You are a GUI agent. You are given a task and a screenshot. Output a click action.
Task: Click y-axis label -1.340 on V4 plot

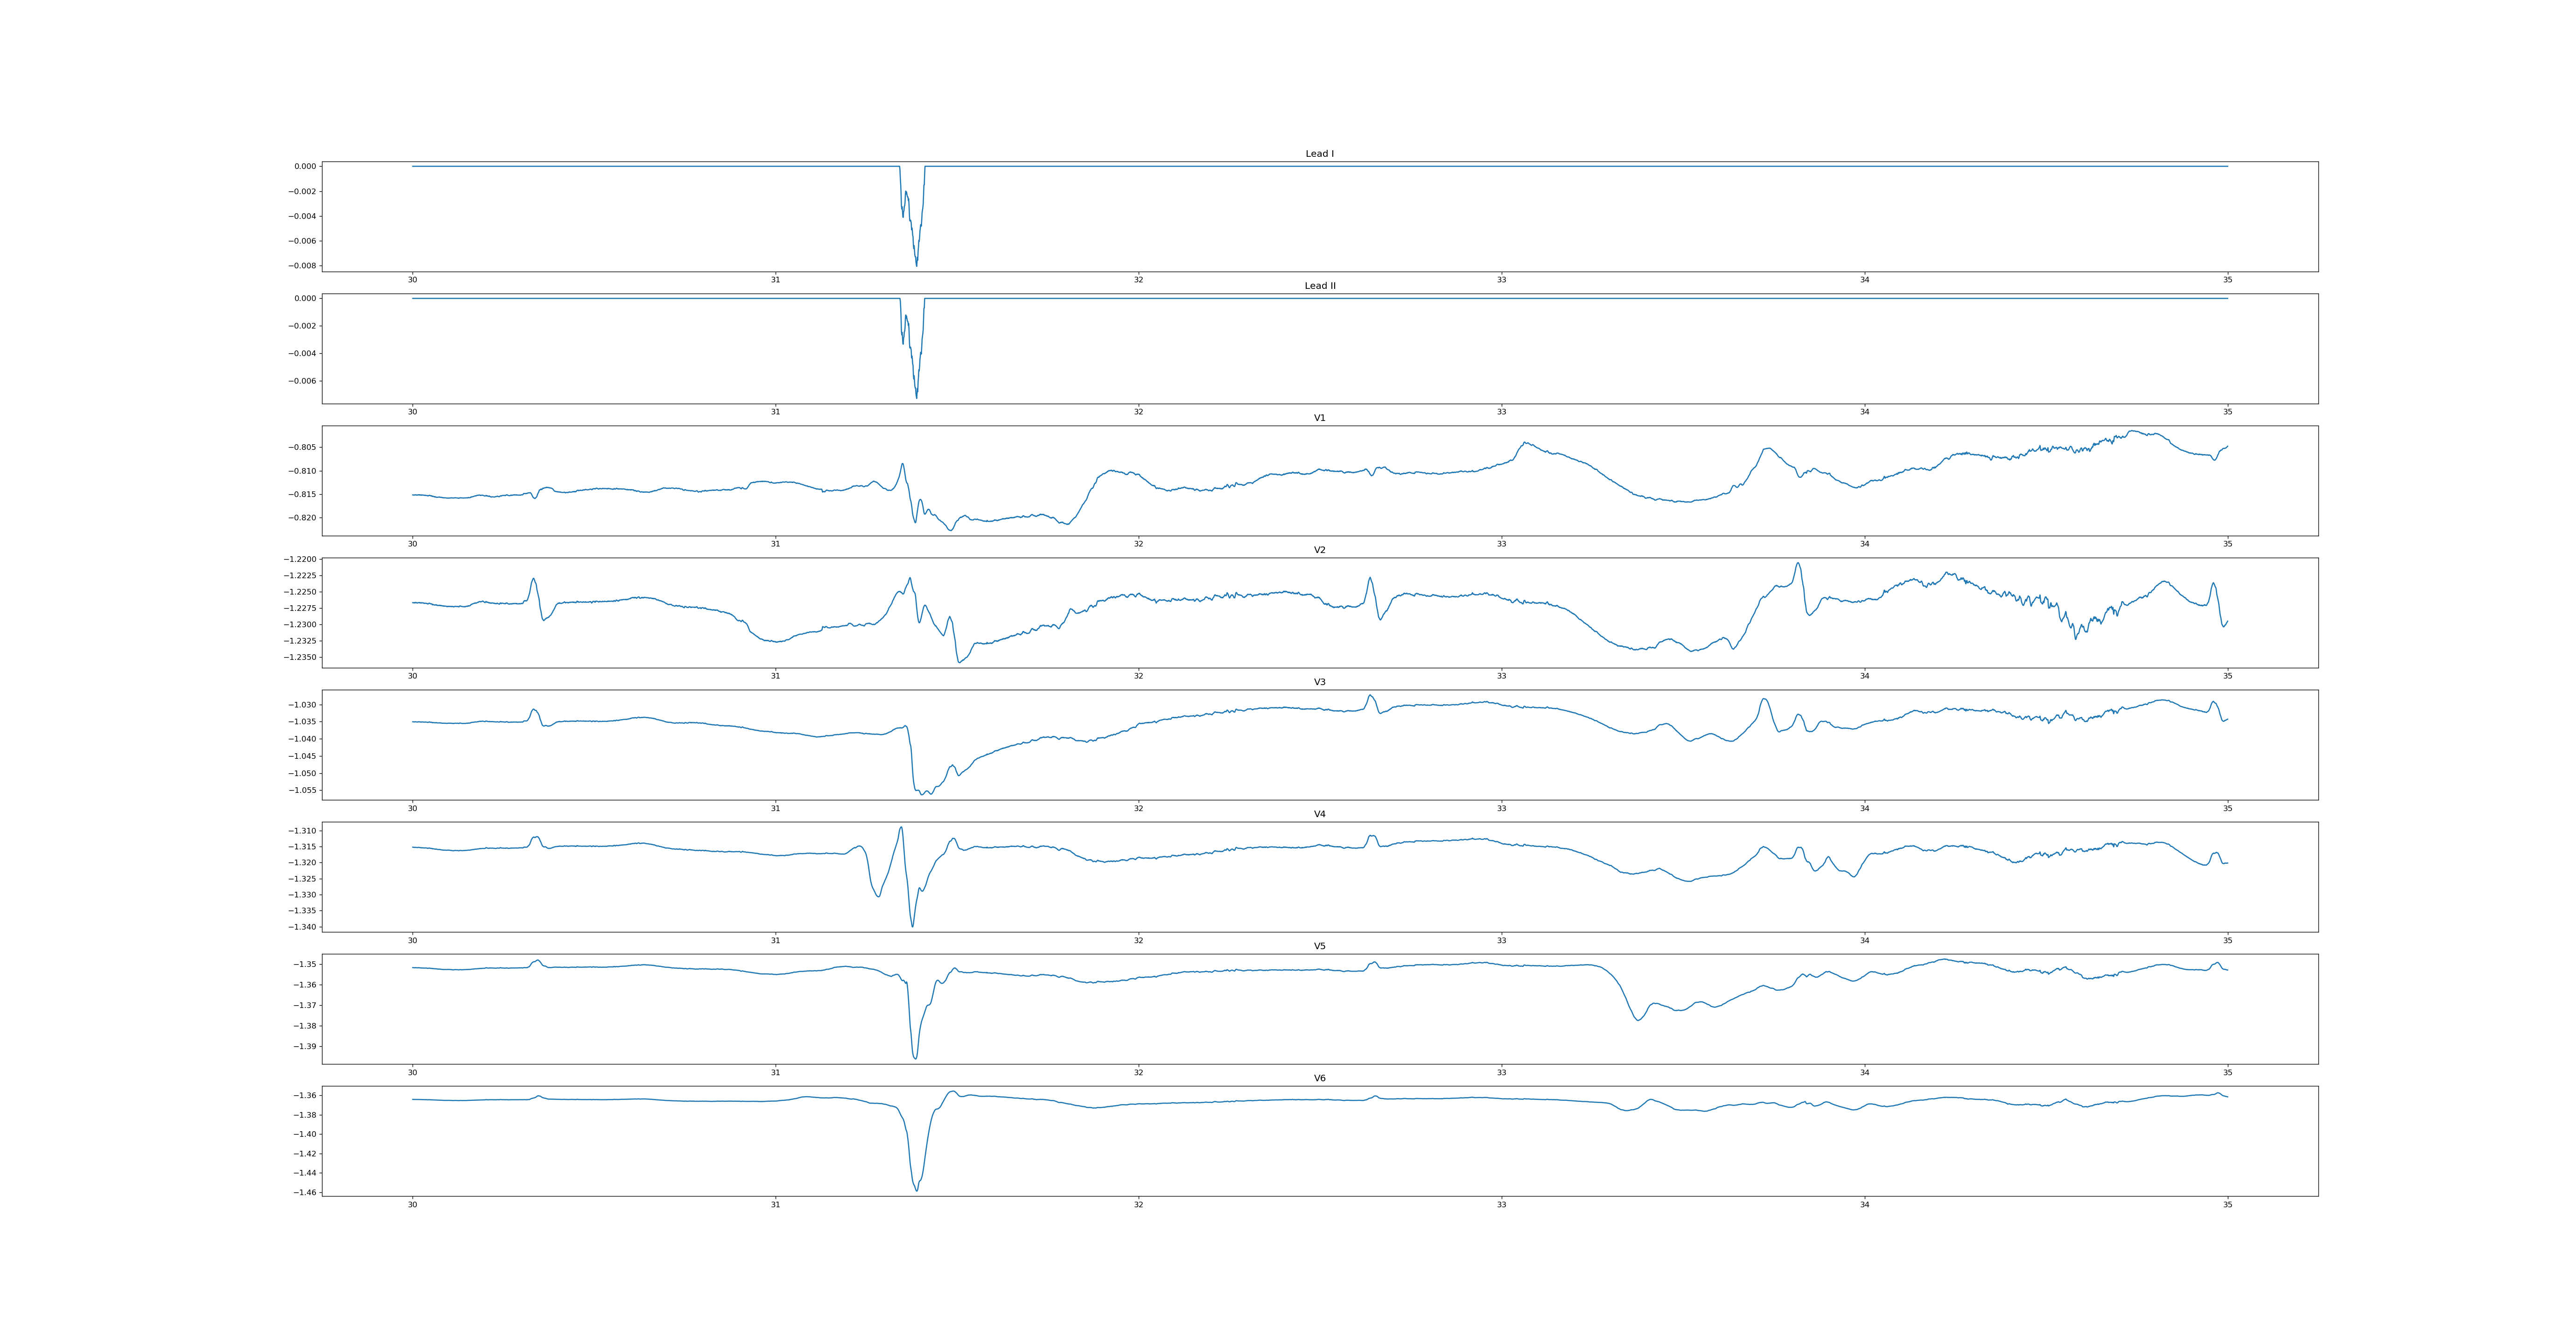[x=303, y=927]
